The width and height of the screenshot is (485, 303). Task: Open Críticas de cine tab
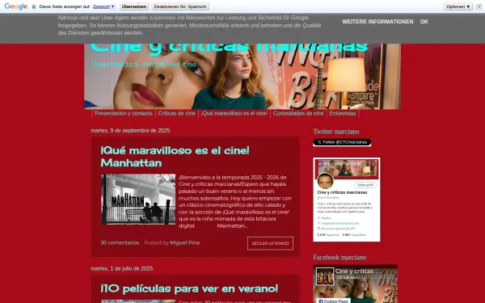(x=176, y=113)
